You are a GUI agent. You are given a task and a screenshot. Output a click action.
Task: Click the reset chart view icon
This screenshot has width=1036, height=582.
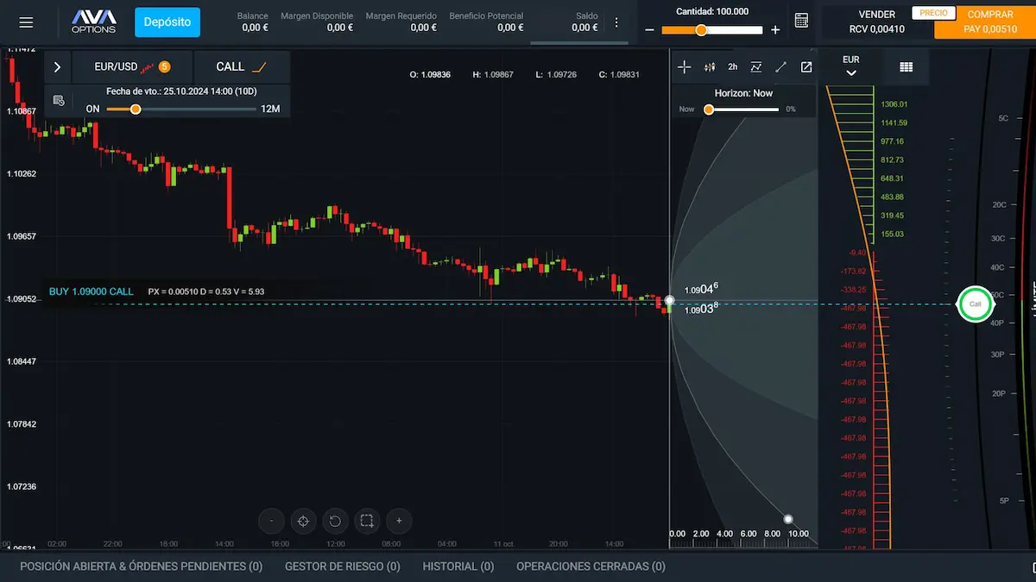[334, 521]
